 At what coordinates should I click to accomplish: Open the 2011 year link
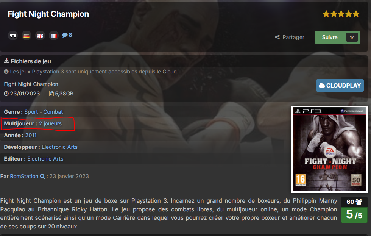(31, 135)
